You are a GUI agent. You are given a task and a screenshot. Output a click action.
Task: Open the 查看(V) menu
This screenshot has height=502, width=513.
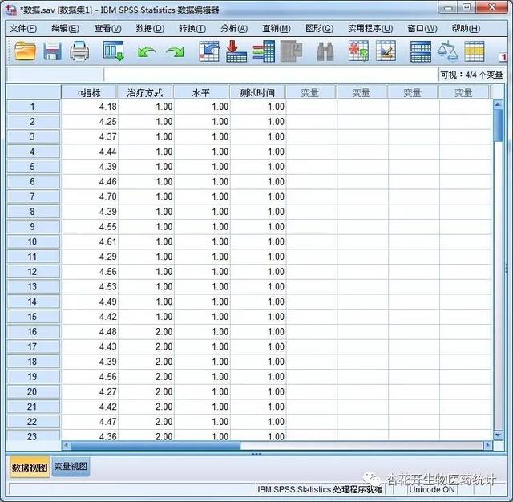[x=108, y=29]
